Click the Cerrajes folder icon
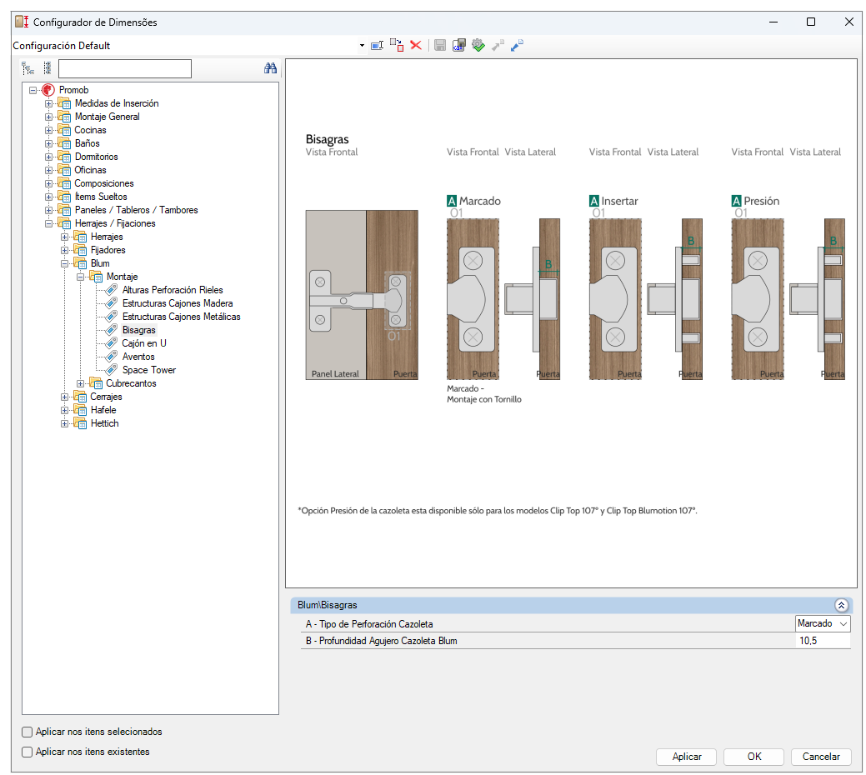 pos(81,397)
